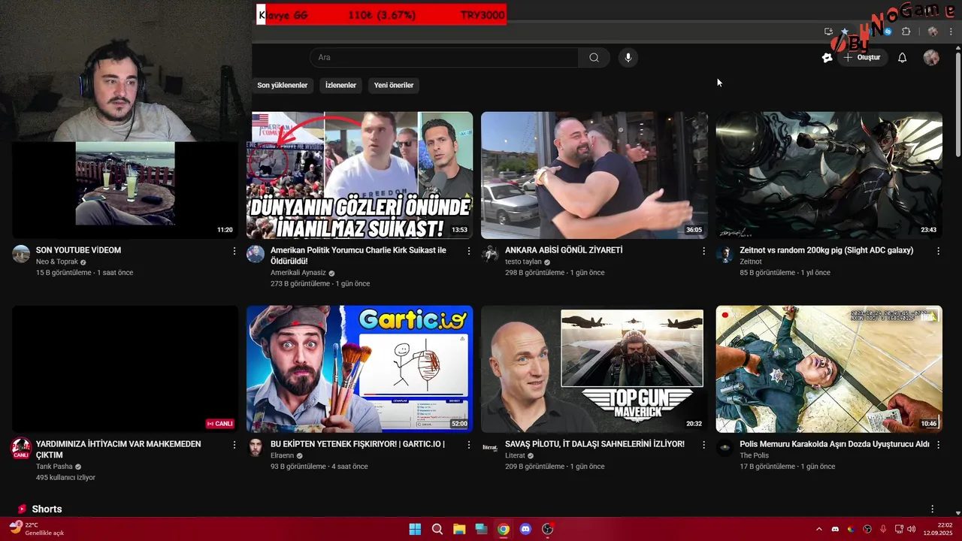Open Windows taskbar search
The height and width of the screenshot is (541, 962).
[x=437, y=529]
